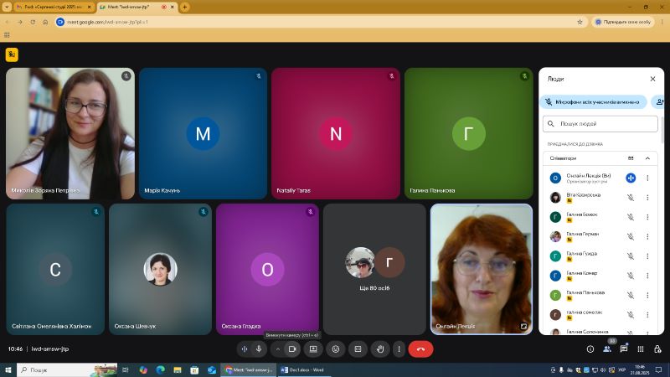Open the emoji reactions button

(336, 349)
